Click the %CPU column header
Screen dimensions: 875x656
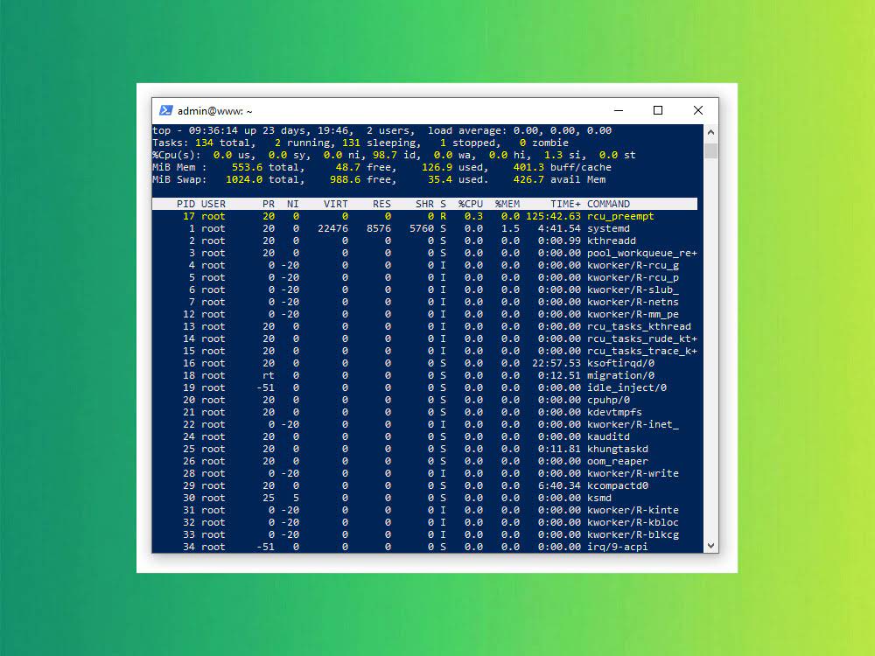[x=471, y=204]
